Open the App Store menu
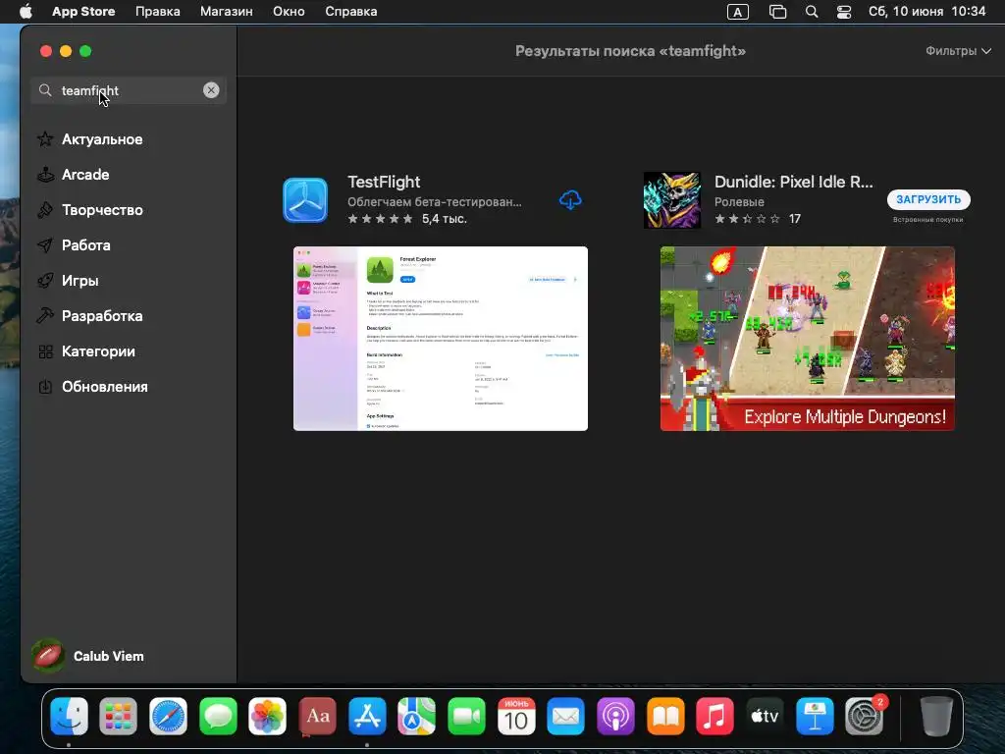Image resolution: width=1005 pixels, height=754 pixels. tap(83, 12)
